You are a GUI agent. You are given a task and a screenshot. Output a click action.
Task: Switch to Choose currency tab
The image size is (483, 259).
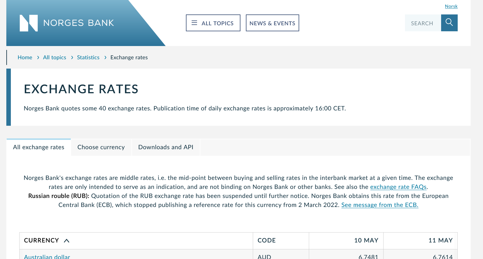click(101, 147)
